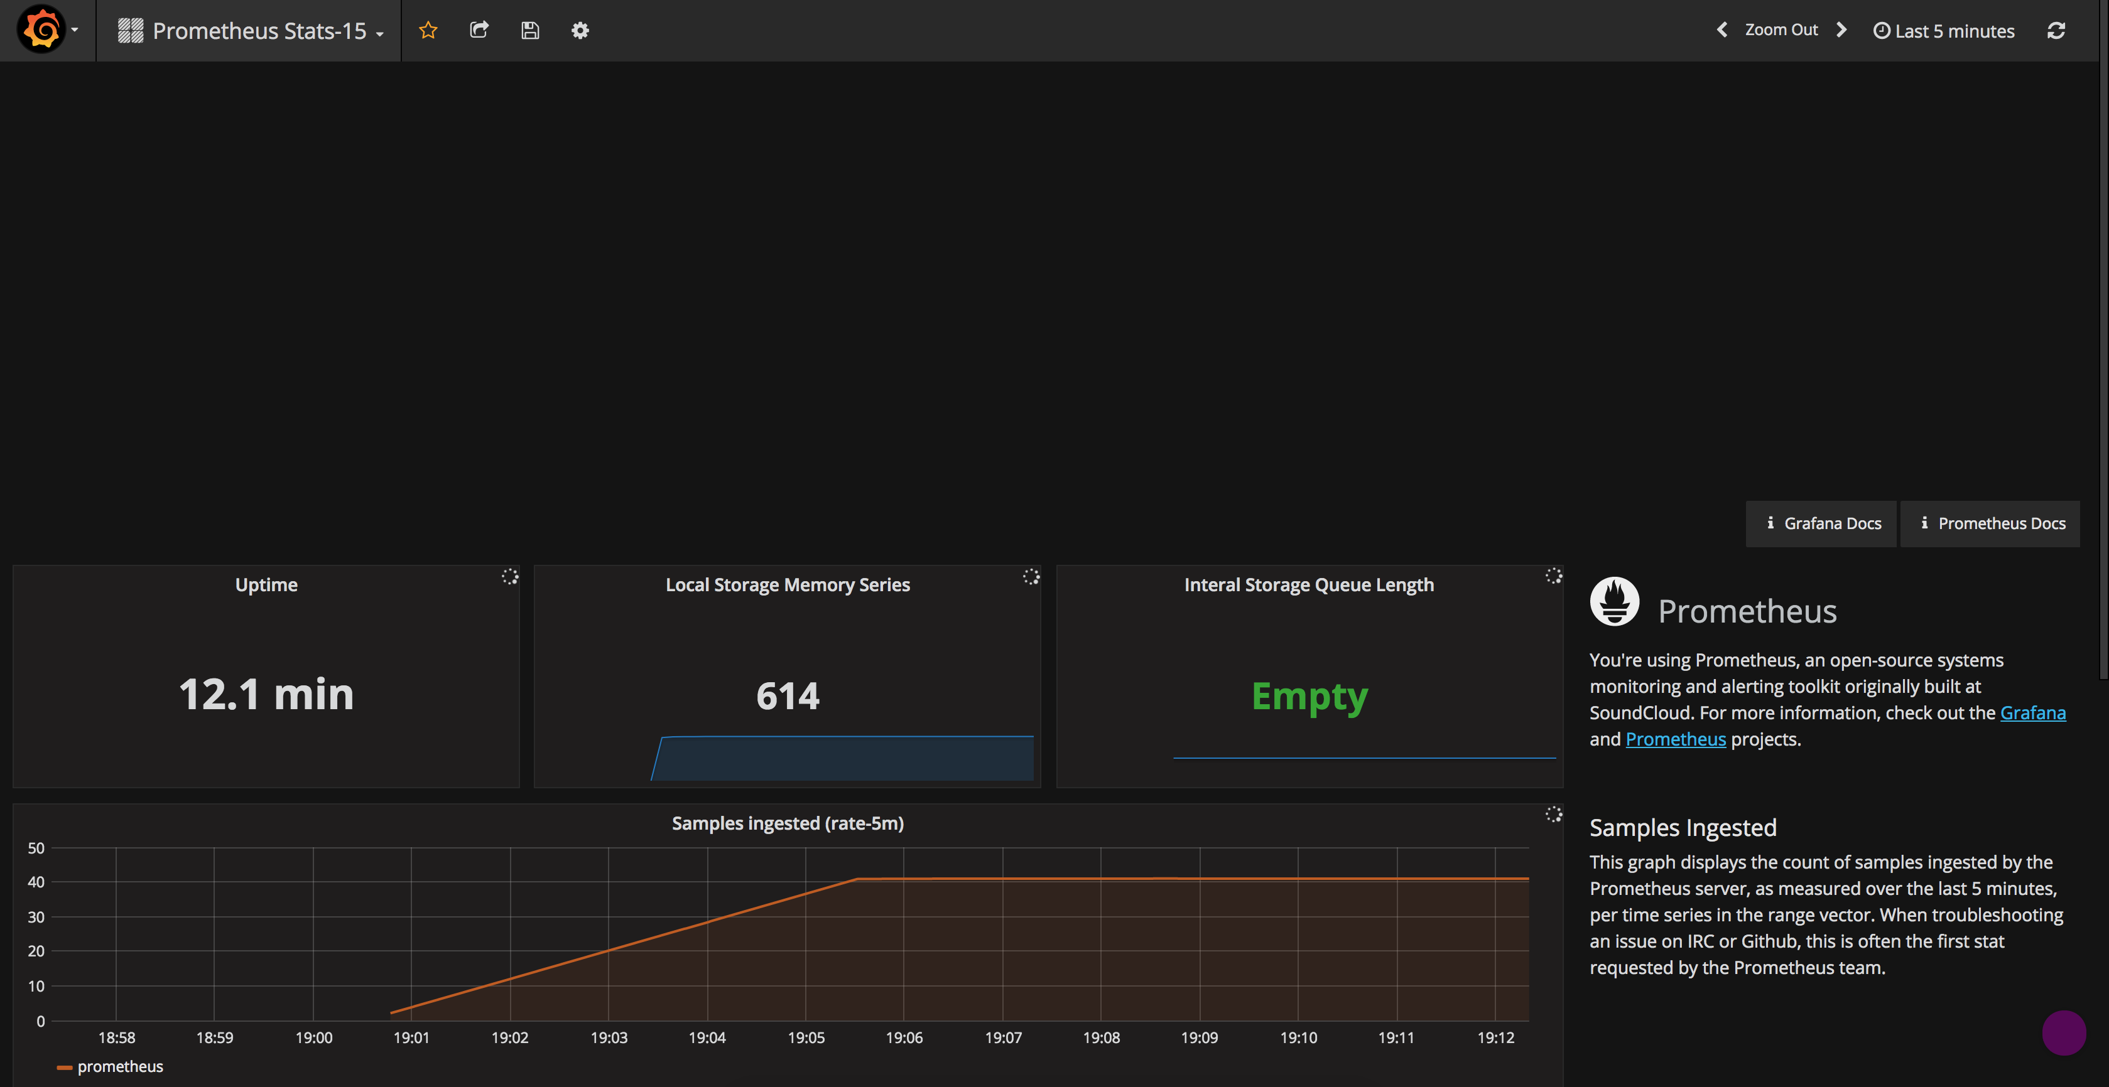This screenshot has height=1087, width=2109.
Task: Click the Interal Storage Queue Length spinner
Action: [1554, 576]
